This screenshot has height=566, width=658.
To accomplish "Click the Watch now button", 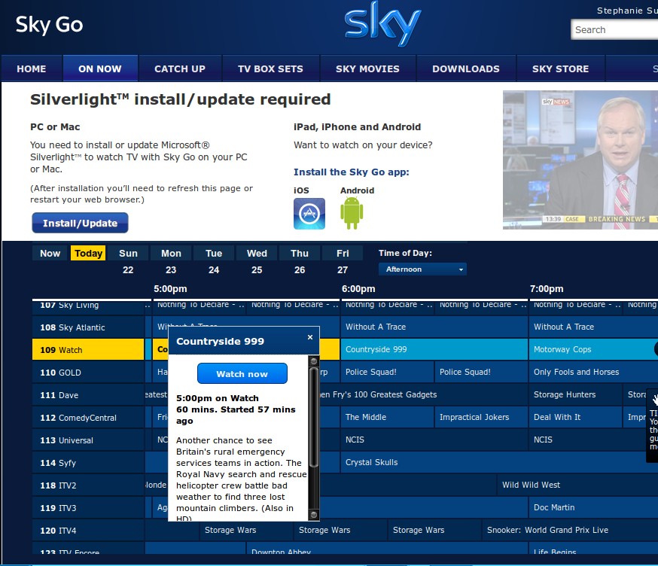I will pyautogui.click(x=242, y=374).
